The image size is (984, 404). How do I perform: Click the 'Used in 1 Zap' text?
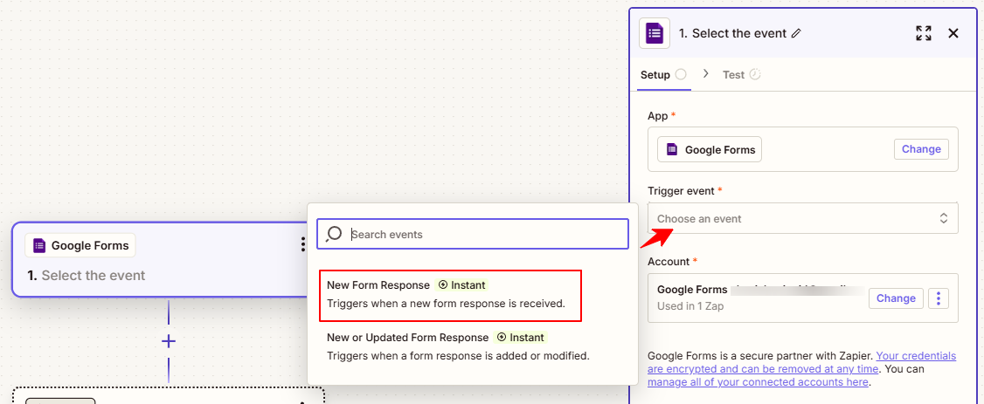[690, 307]
